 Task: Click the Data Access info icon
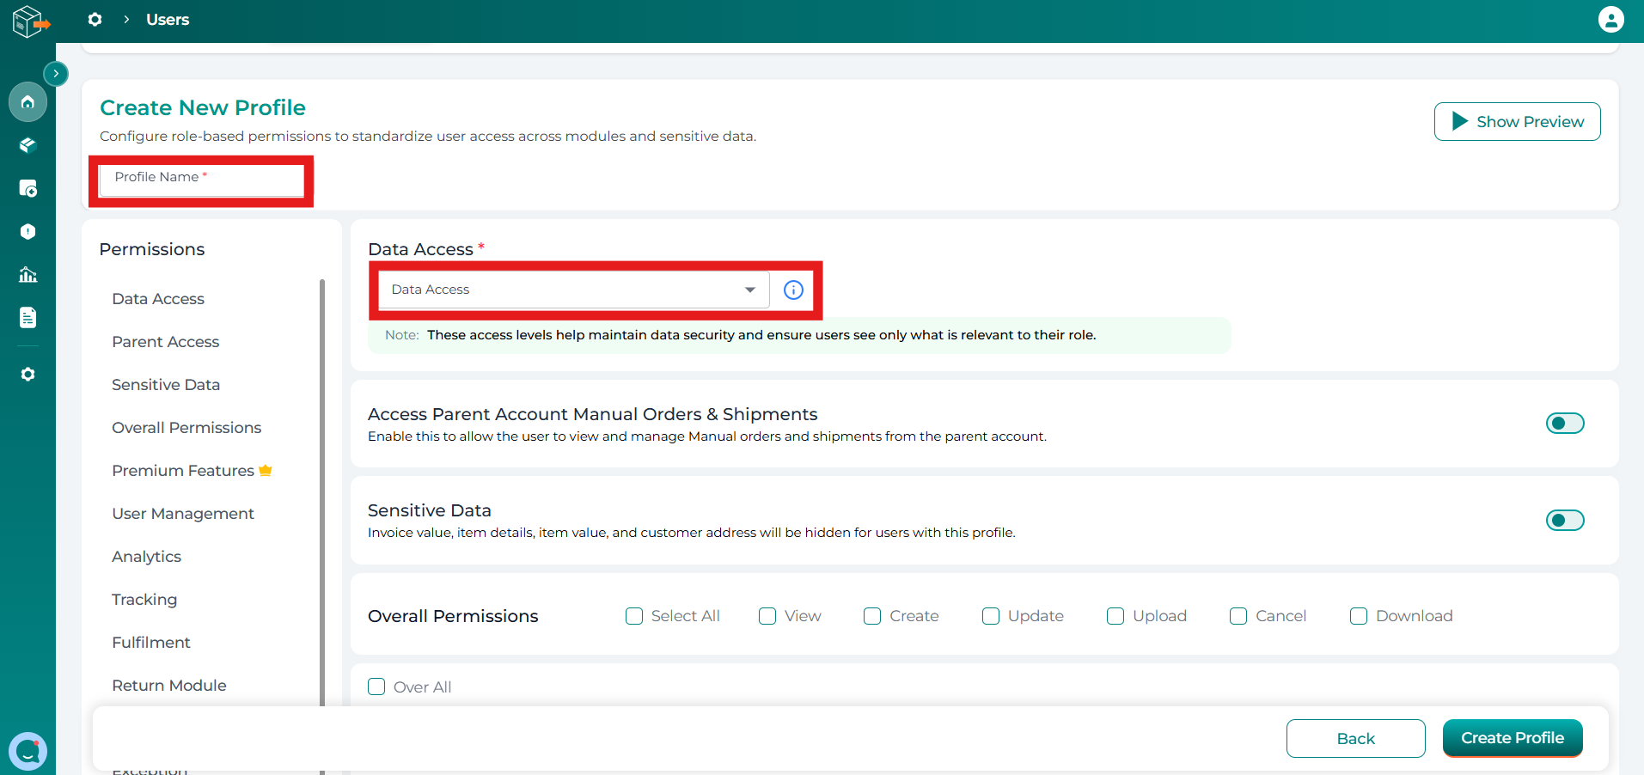[x=793, y=290]
